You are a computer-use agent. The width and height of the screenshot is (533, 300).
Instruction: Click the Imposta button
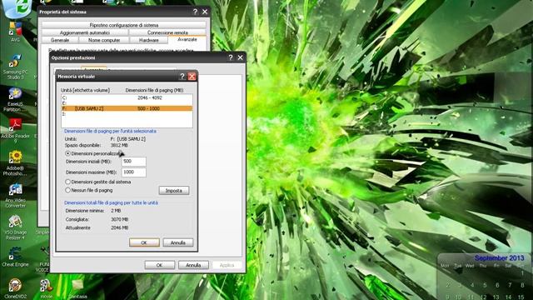(x=174, y=191)
